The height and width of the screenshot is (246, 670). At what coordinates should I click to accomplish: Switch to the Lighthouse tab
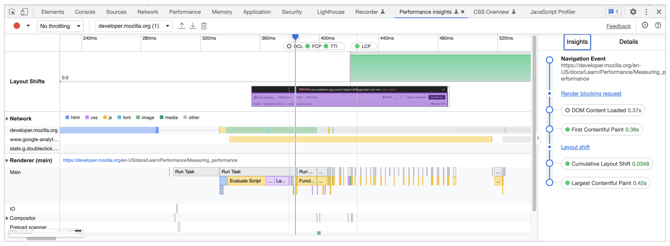[x=330, y=12]
